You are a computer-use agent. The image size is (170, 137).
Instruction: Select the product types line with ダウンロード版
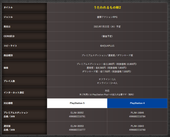(x=107, y=55)
